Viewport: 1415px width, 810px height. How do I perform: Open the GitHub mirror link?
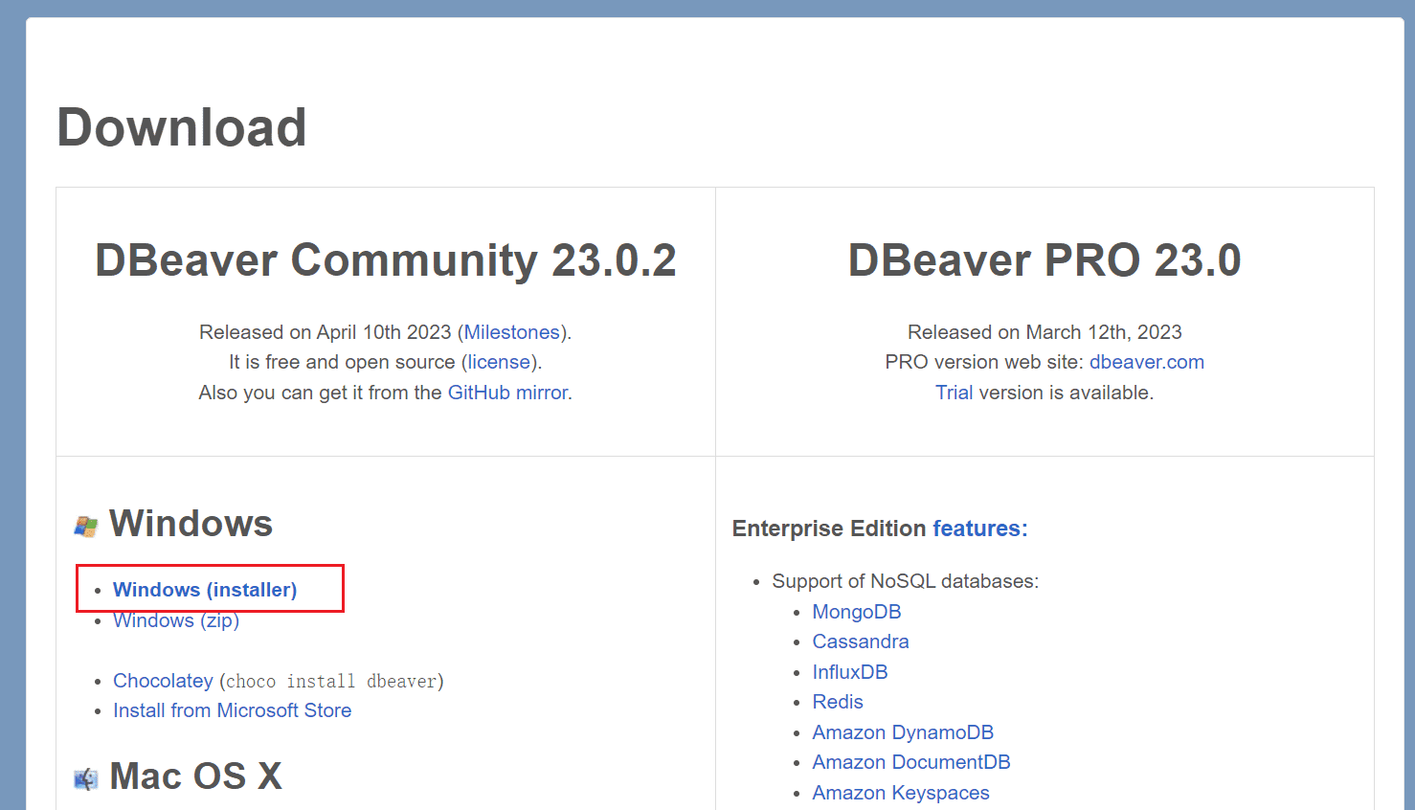point(507,393)
